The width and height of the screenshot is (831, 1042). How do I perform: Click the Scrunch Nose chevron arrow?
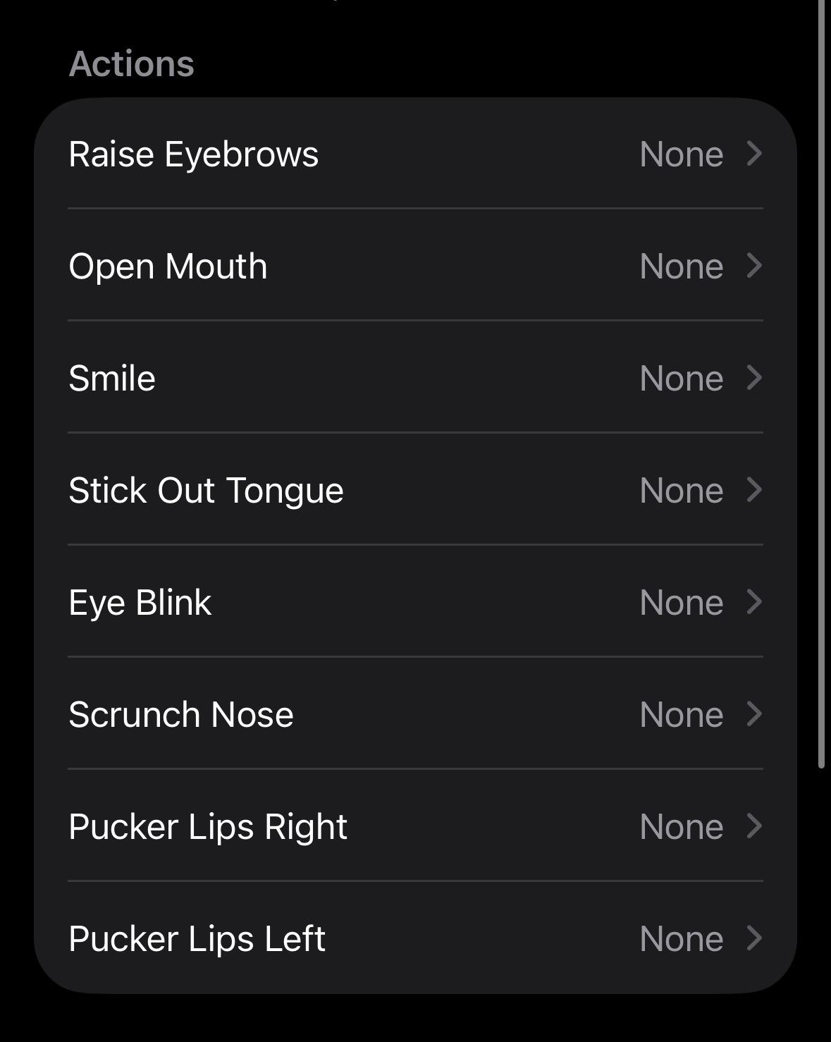[754, 714]
